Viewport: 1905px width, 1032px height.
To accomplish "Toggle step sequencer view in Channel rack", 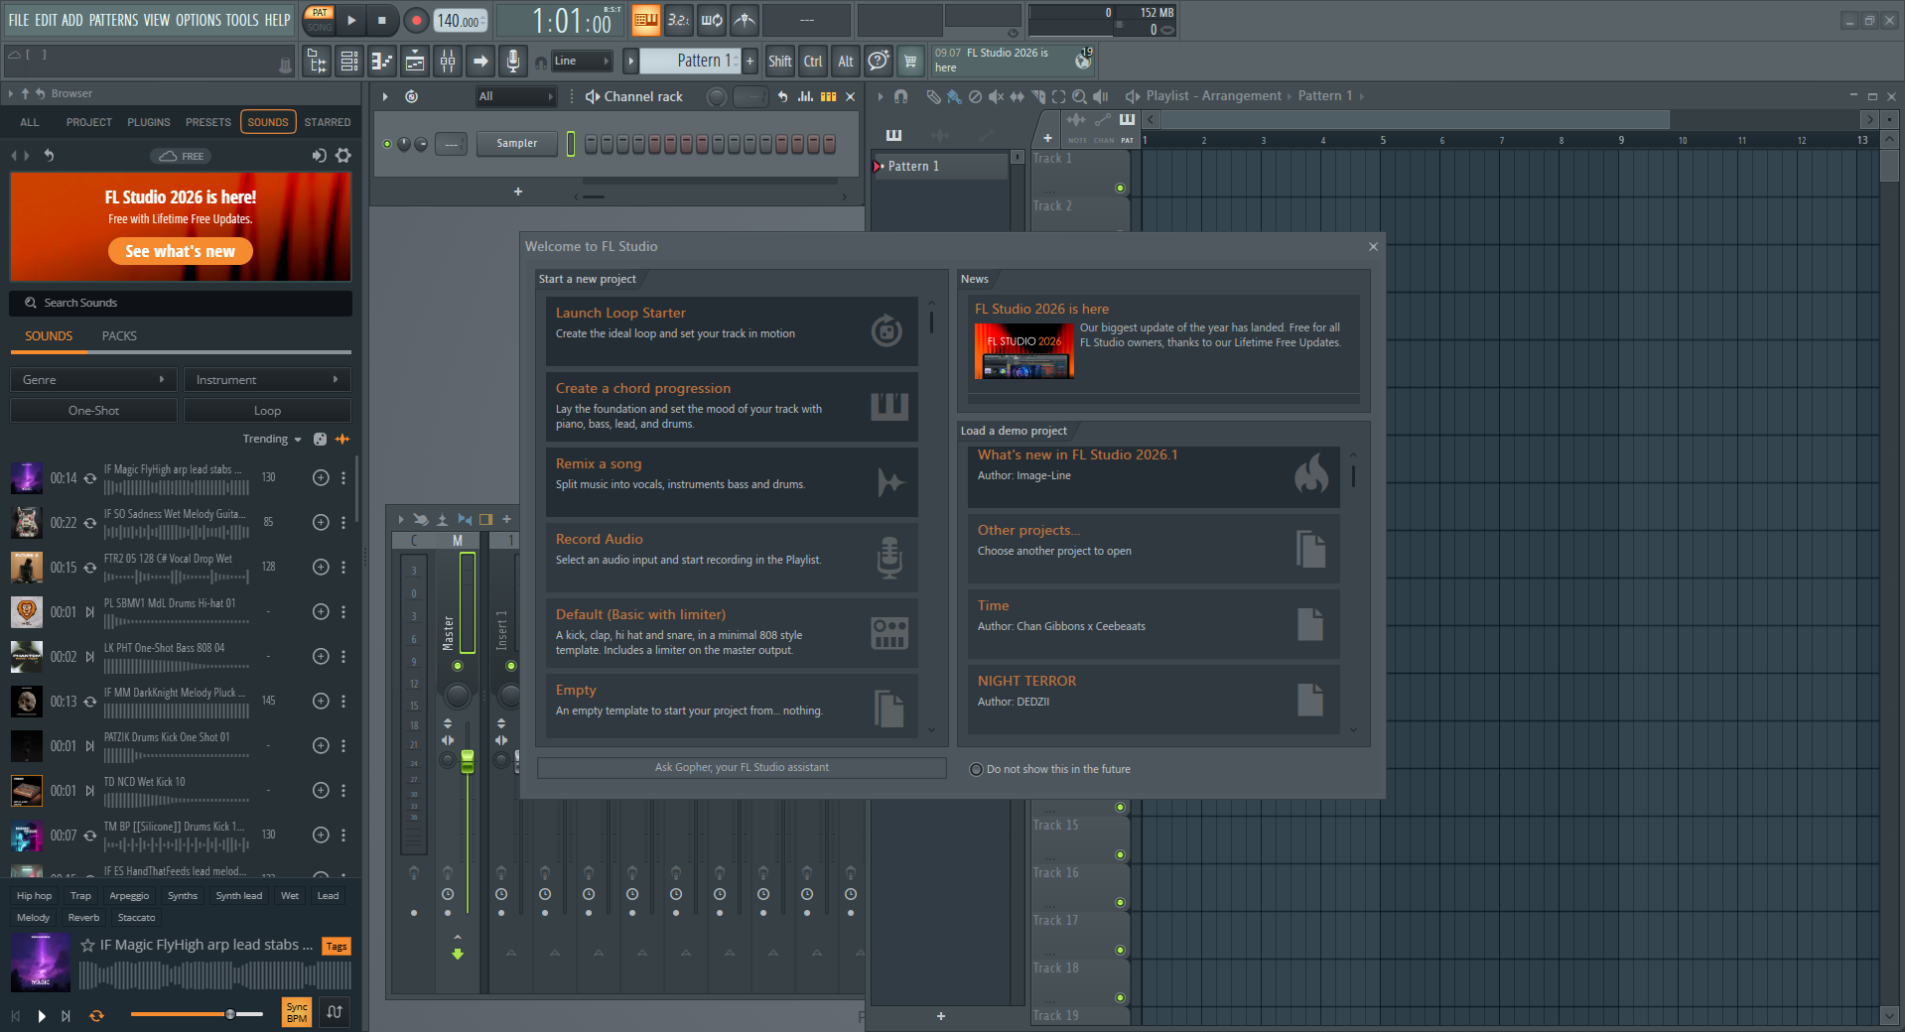I will [828, 96].
